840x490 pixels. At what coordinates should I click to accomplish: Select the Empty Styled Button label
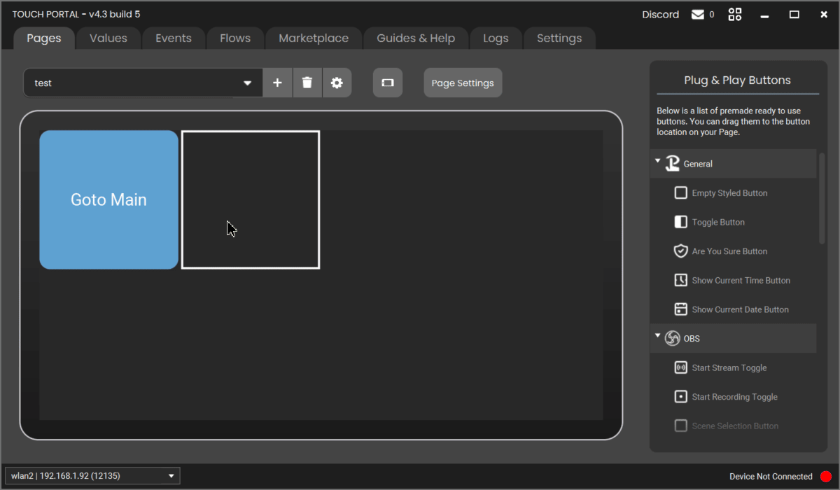(x=729, y=193)
